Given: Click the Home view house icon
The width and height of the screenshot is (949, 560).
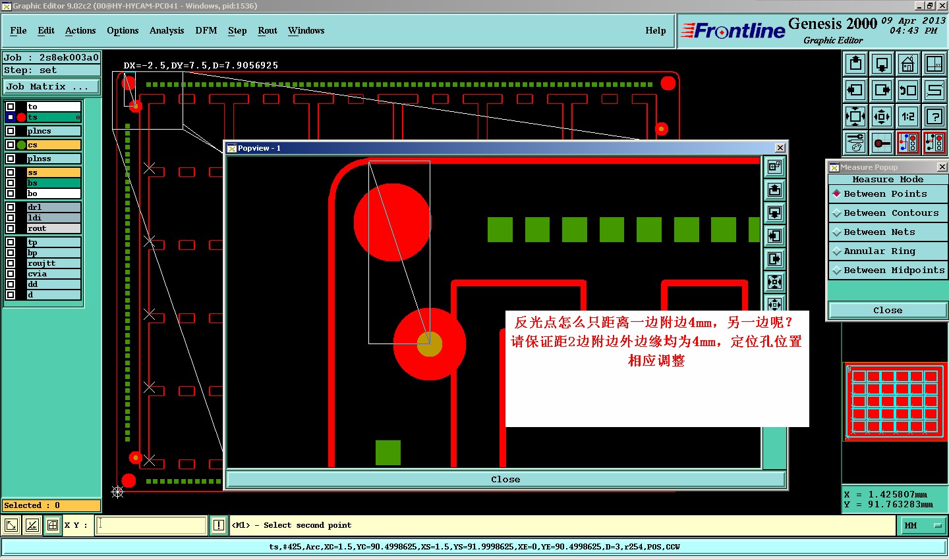Looking at the screenshot, I should pos(908,64).
